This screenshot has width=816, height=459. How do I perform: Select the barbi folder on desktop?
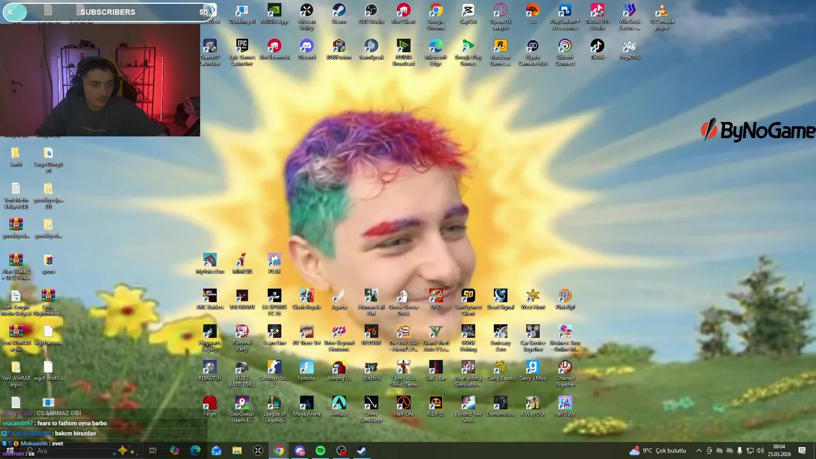[x=16, y=157]
